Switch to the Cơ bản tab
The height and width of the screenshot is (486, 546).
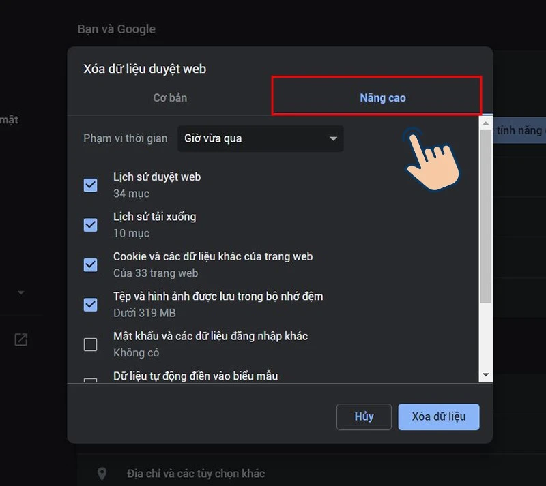point(170,97)
